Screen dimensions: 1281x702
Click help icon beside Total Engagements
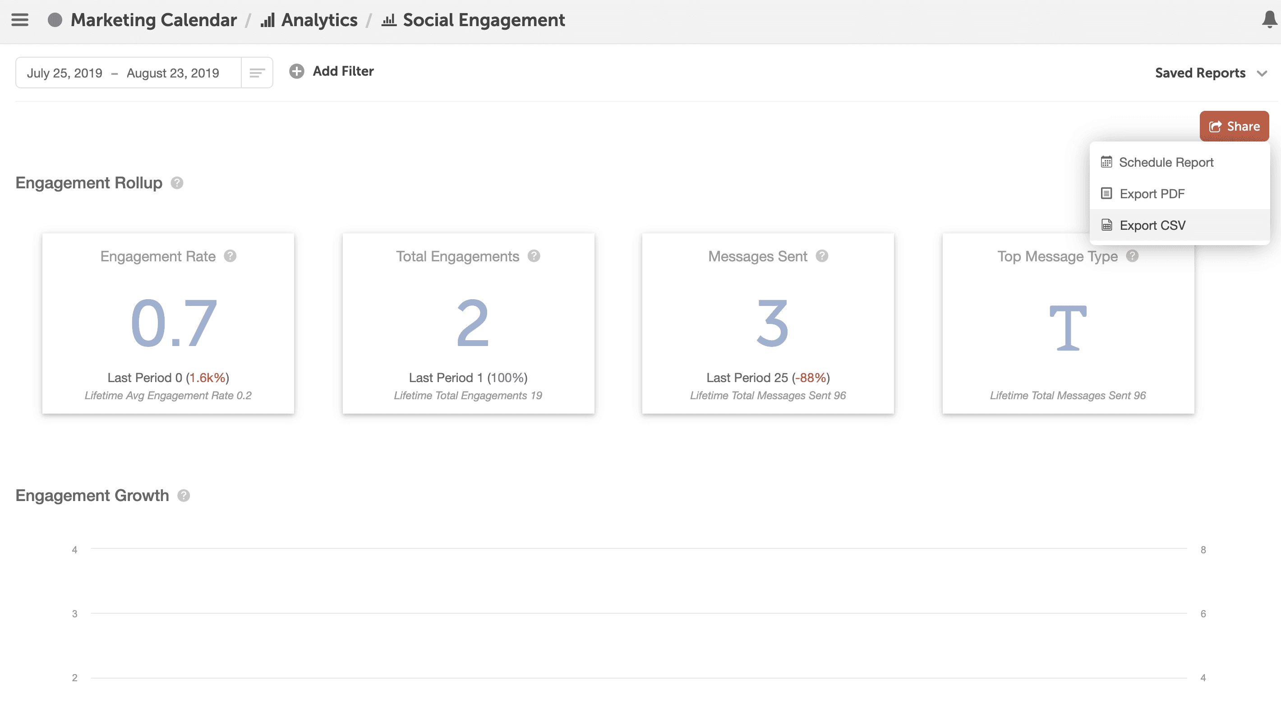coord(534,256)
